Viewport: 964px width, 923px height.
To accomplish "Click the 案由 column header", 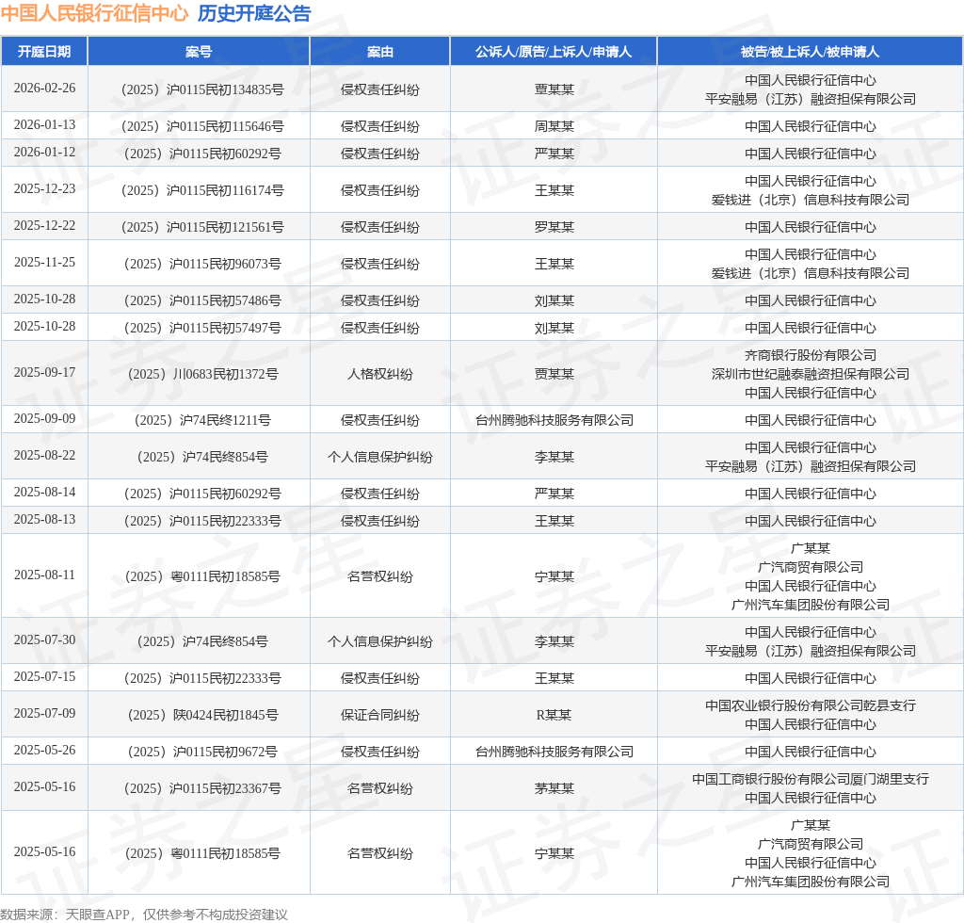I will [380, 52].
